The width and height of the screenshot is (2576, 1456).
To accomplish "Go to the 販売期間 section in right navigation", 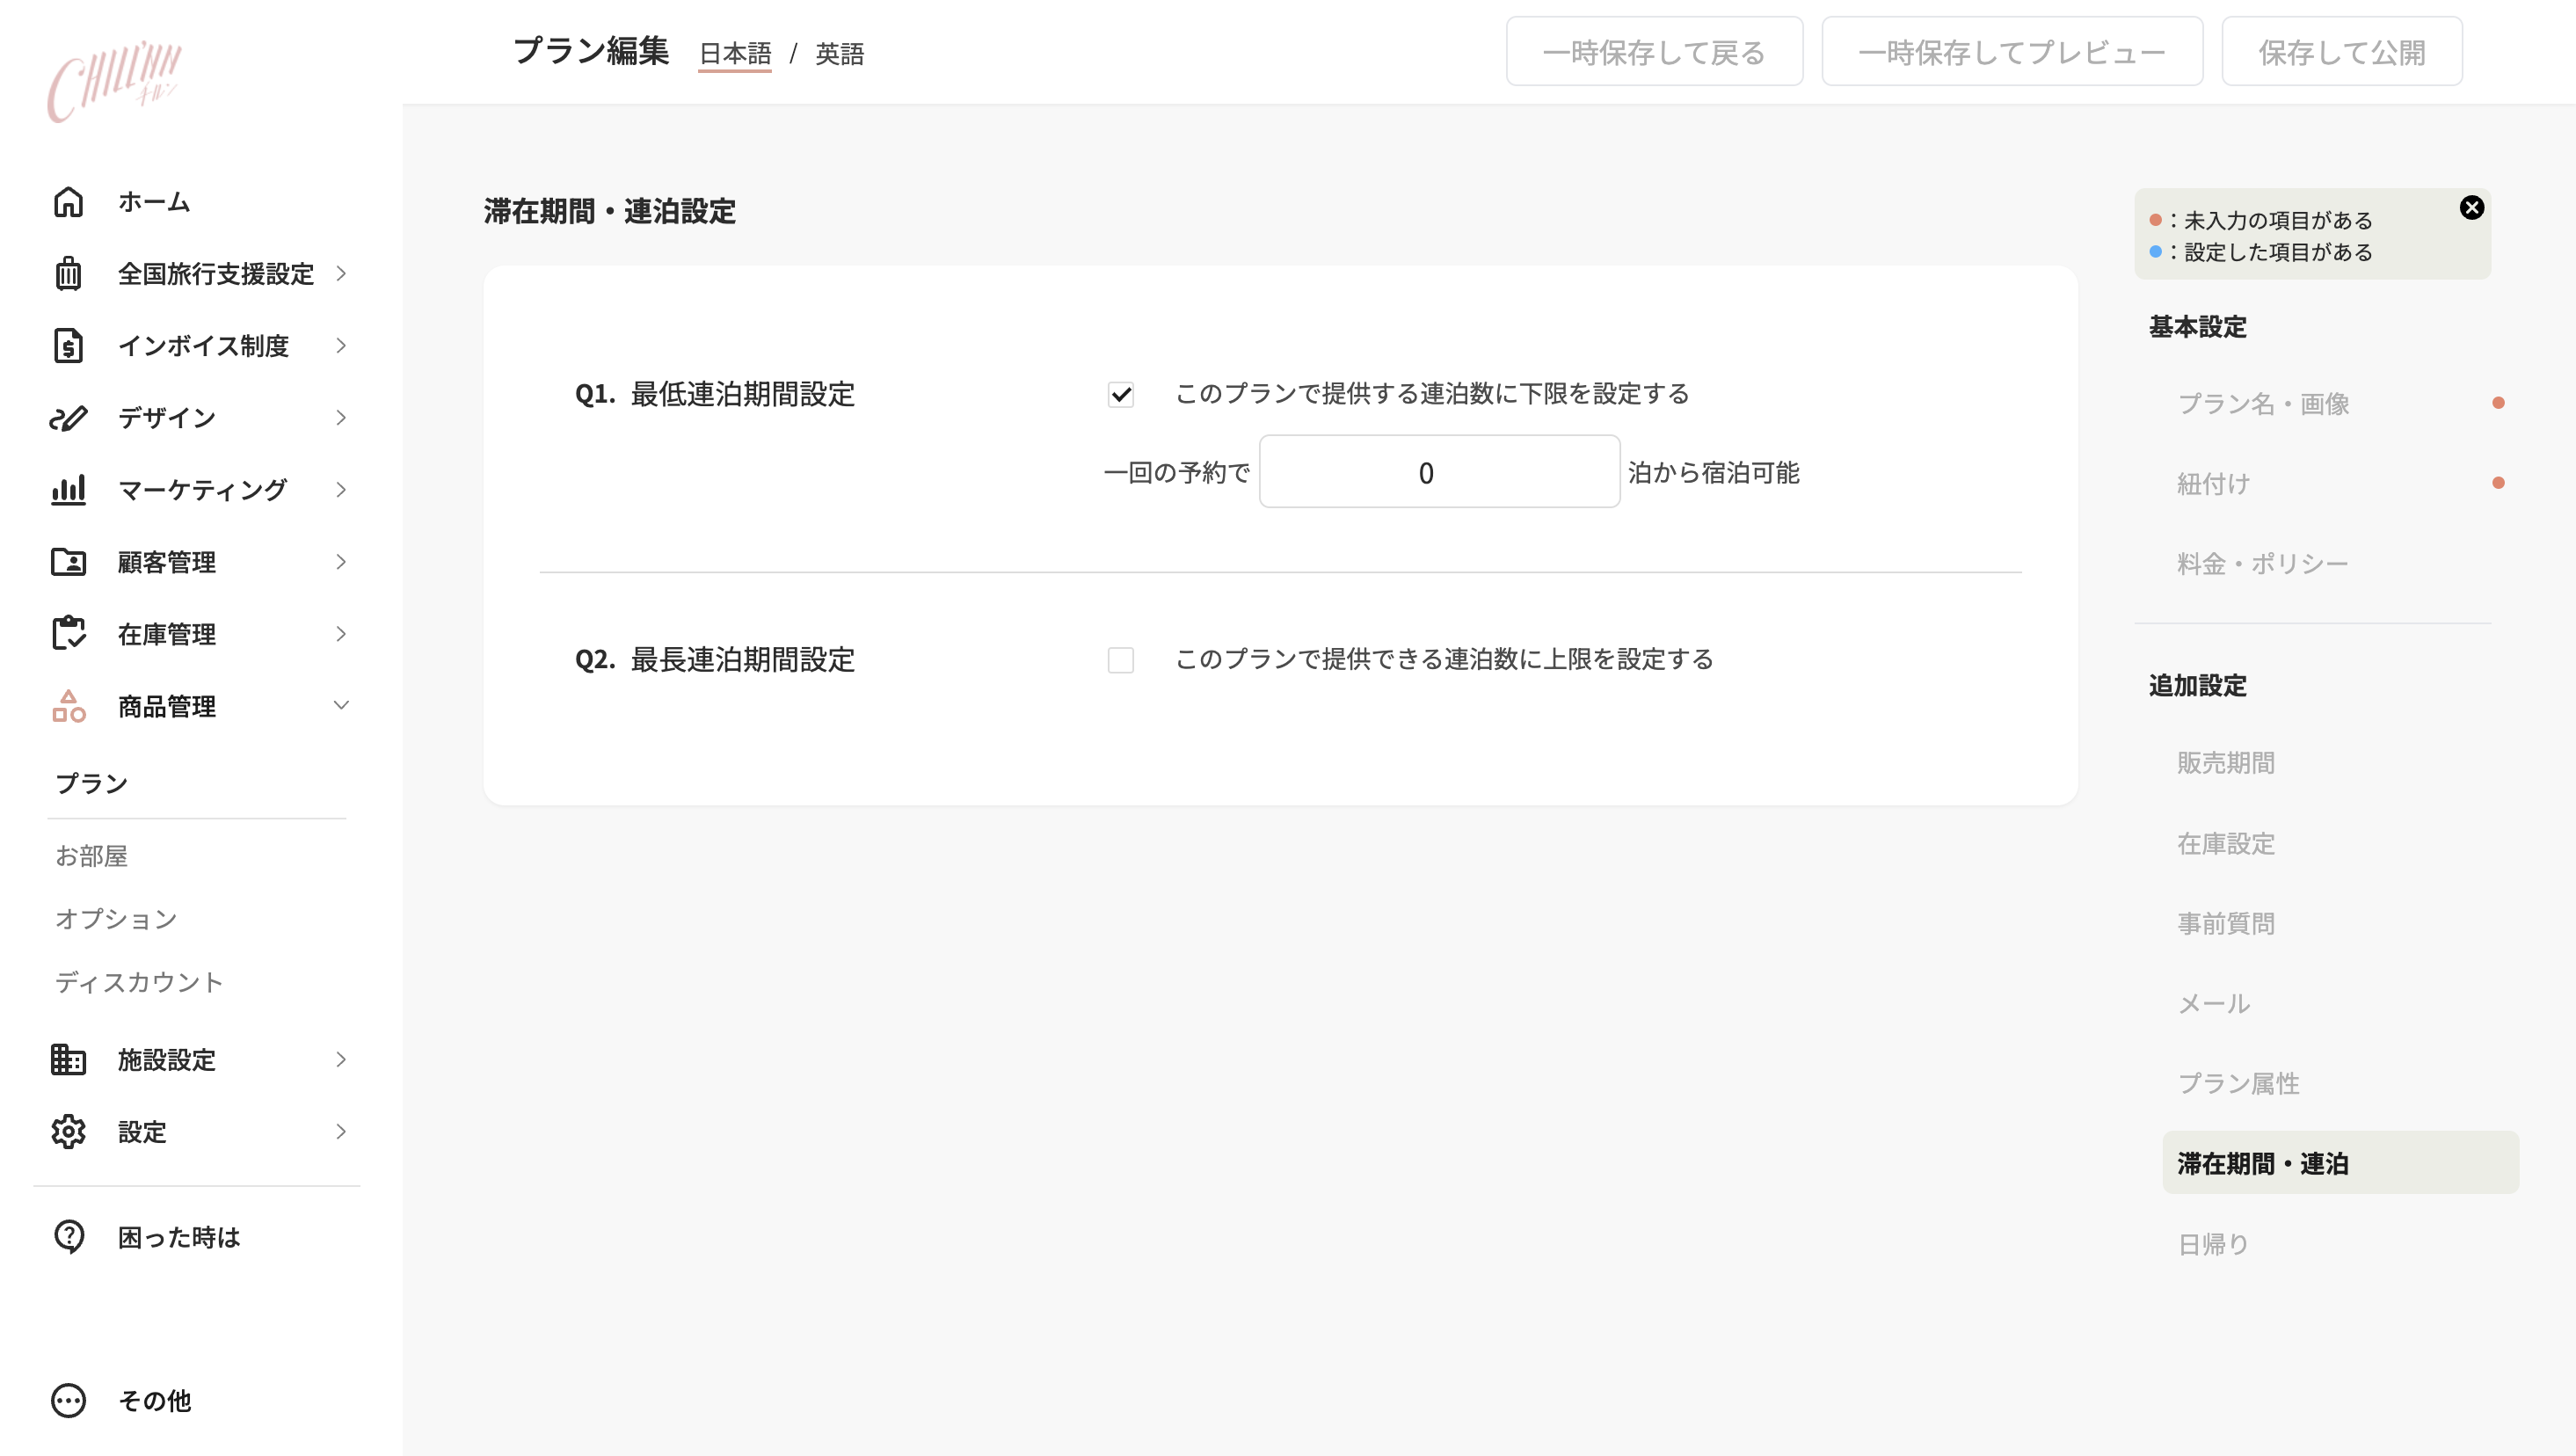I will [2225, 763].
